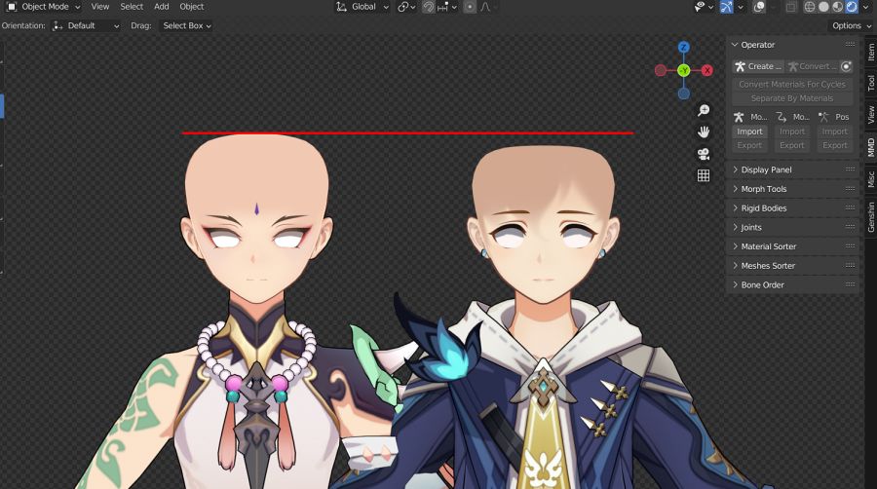
Task: Click the Operator panel drag grip
Action: point(850,44)
